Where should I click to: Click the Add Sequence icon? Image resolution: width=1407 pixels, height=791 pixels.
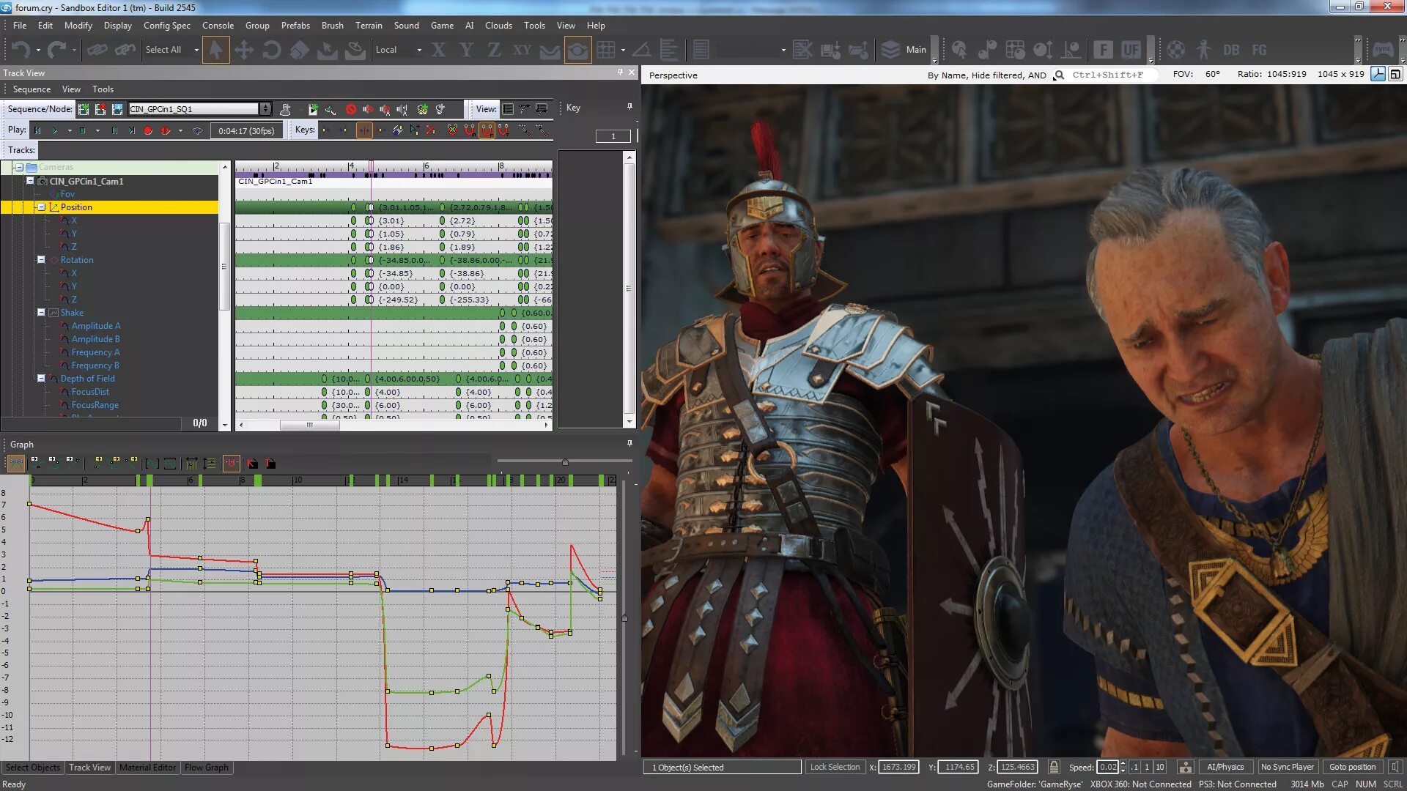click(x=84, y=109)
